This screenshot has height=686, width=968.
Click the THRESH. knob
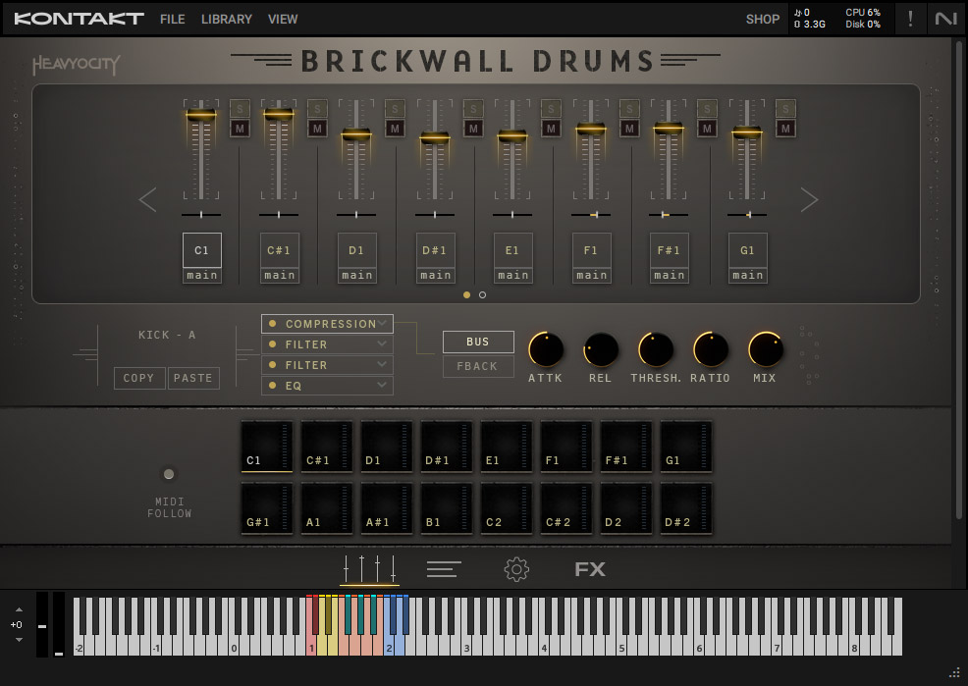(x=656, y=349)
